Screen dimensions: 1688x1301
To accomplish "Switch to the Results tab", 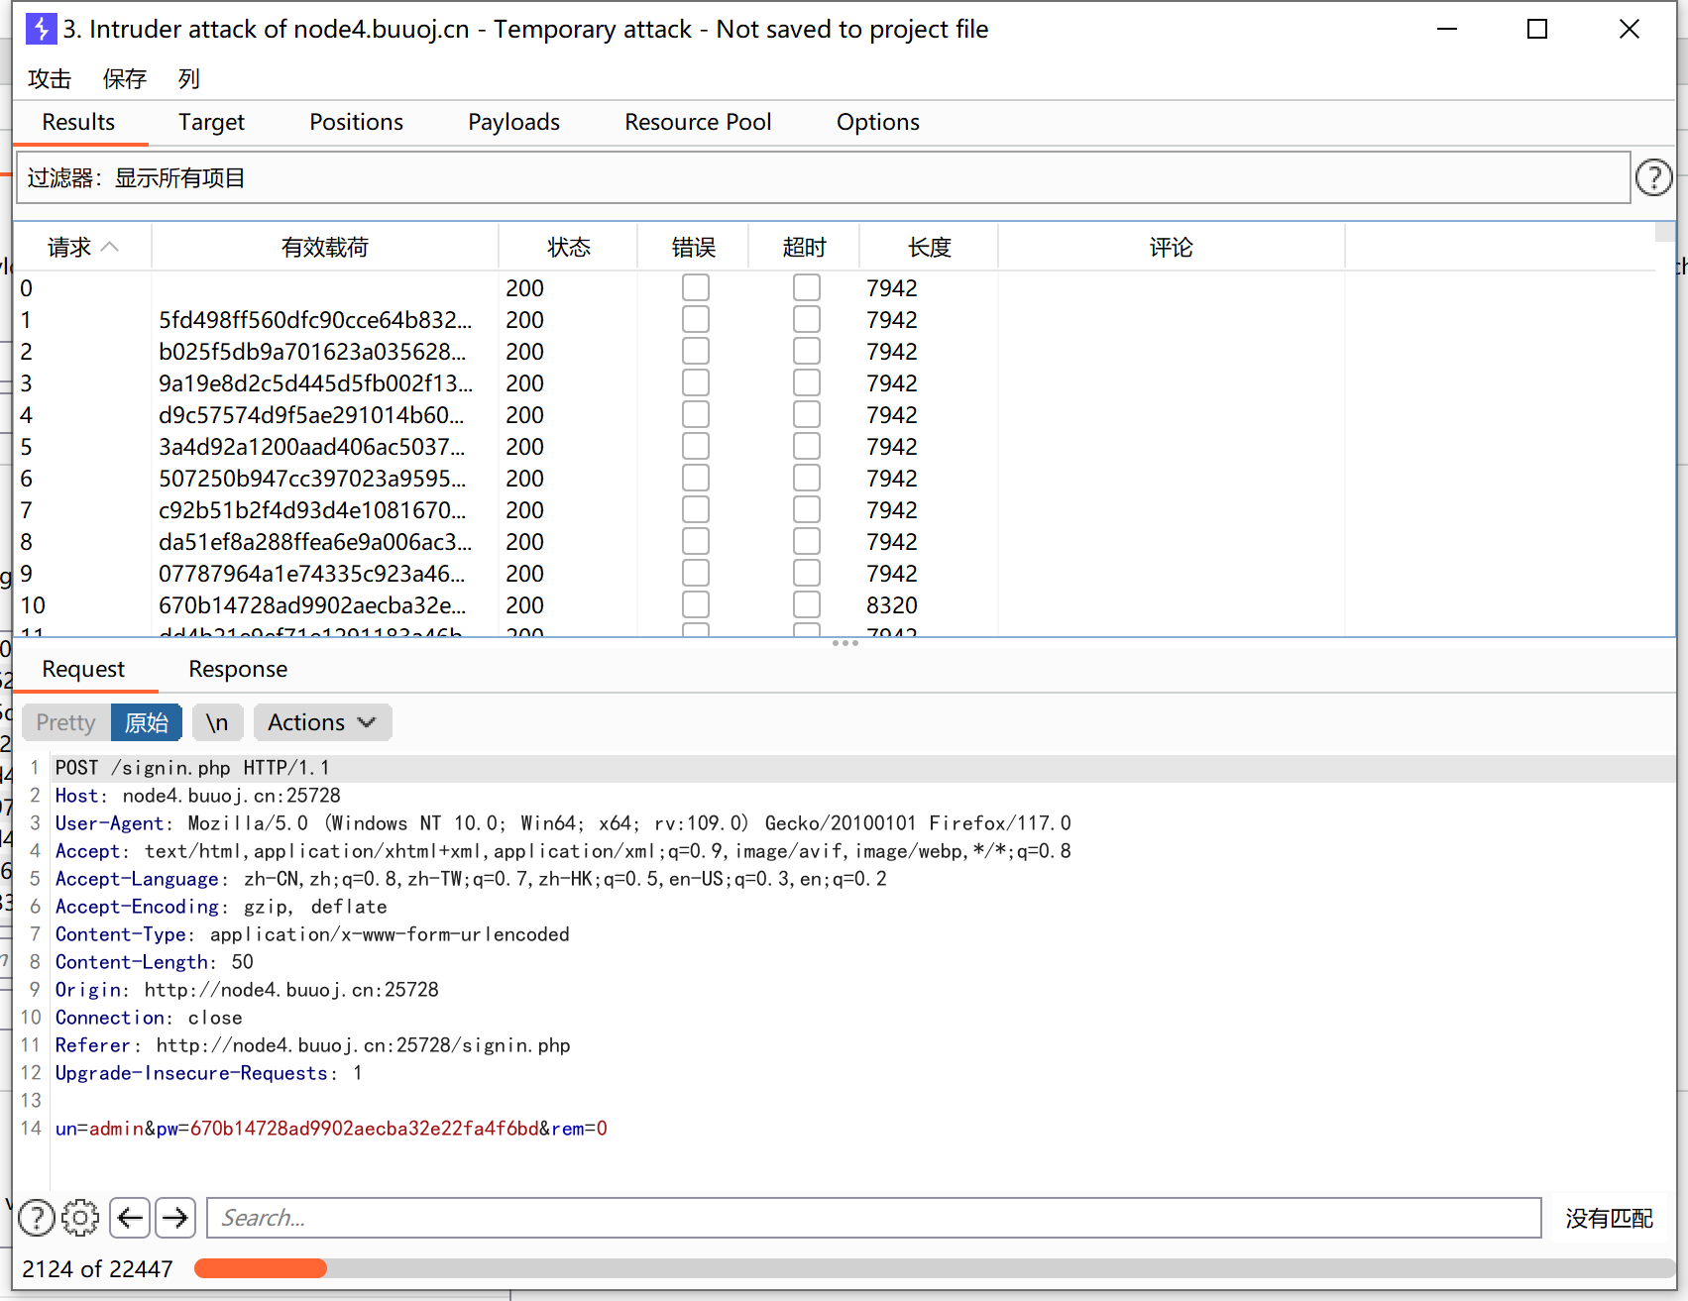I will (78, 122).
